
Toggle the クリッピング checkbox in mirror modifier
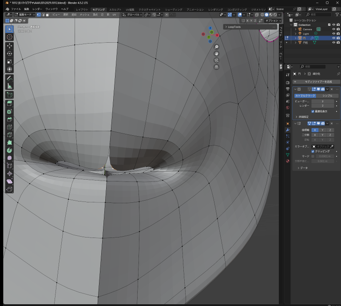click(313, 151)
